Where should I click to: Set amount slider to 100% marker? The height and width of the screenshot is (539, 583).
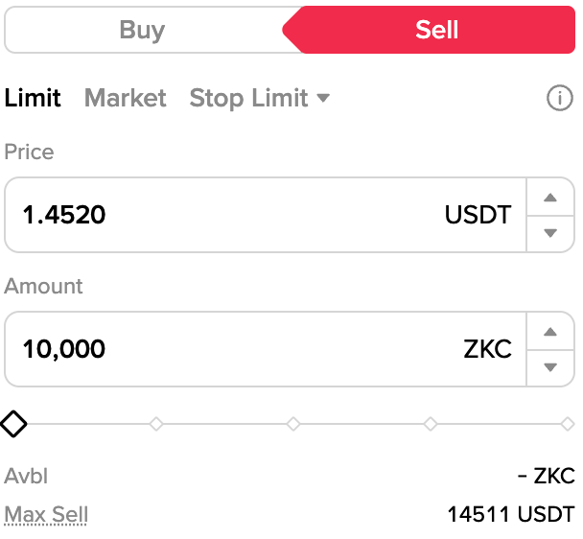[x=568, y=423]
